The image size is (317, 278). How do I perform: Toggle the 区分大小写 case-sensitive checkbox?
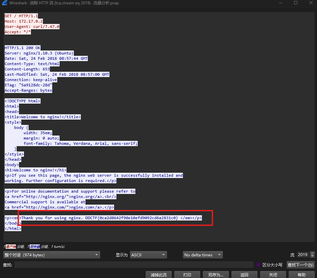click(258, 265)
